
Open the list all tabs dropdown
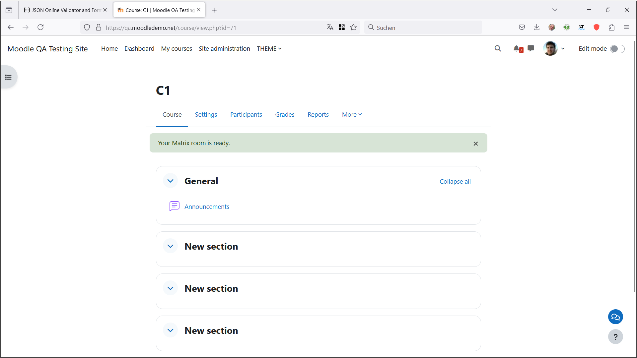pyautogui.click(x=555, y=10)
